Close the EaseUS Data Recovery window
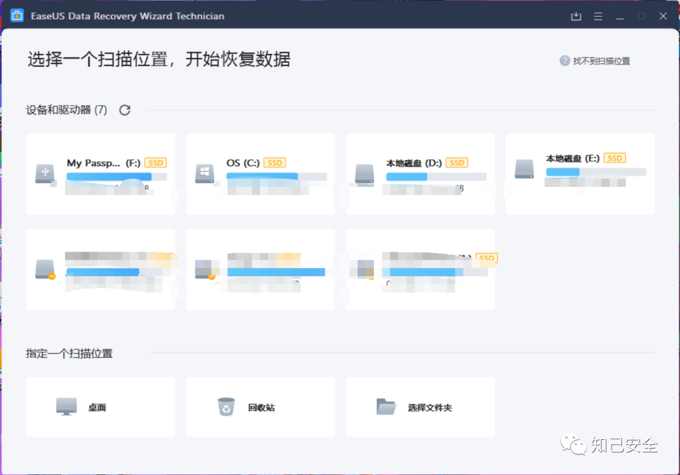 (663, 16)
